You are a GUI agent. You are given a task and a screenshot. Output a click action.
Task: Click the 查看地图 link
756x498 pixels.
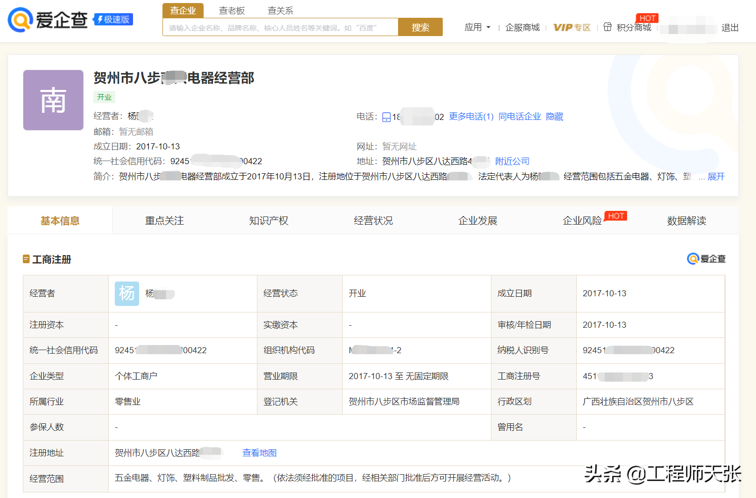(259, 453)
